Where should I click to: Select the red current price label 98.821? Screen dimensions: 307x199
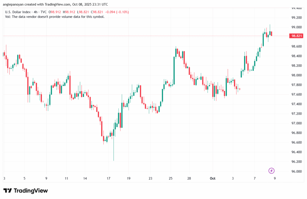[x=296, y=36]
